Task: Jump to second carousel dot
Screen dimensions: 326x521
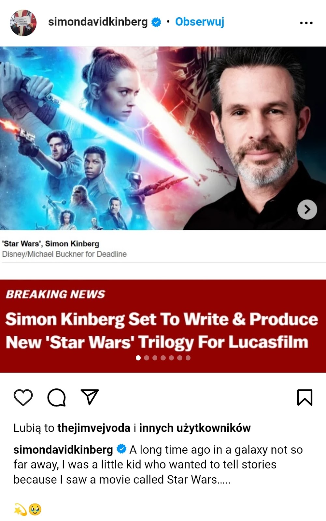Action: [x=147, y=358]
